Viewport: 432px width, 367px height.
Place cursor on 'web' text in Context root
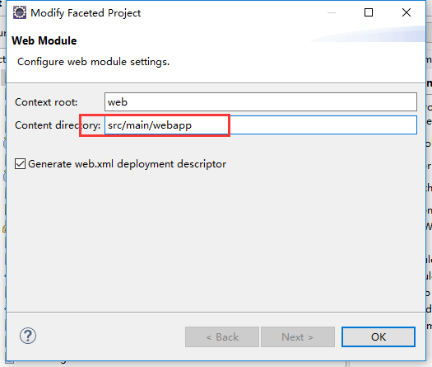[118, 102]
